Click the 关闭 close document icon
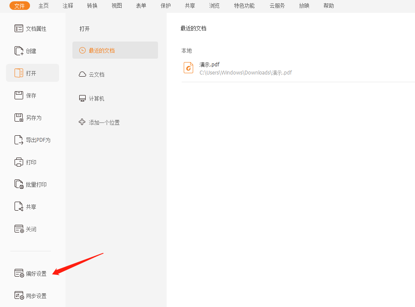 click(19, 229)
